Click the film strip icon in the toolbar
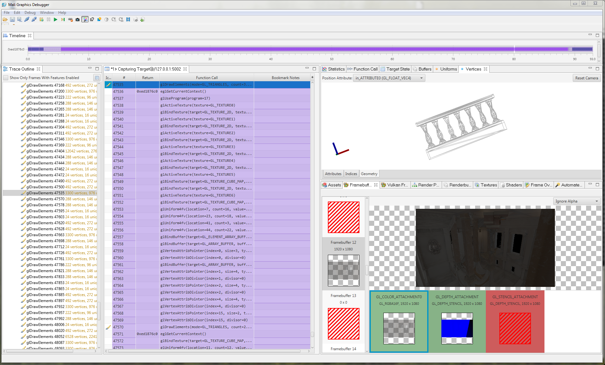 click(128, 20)
